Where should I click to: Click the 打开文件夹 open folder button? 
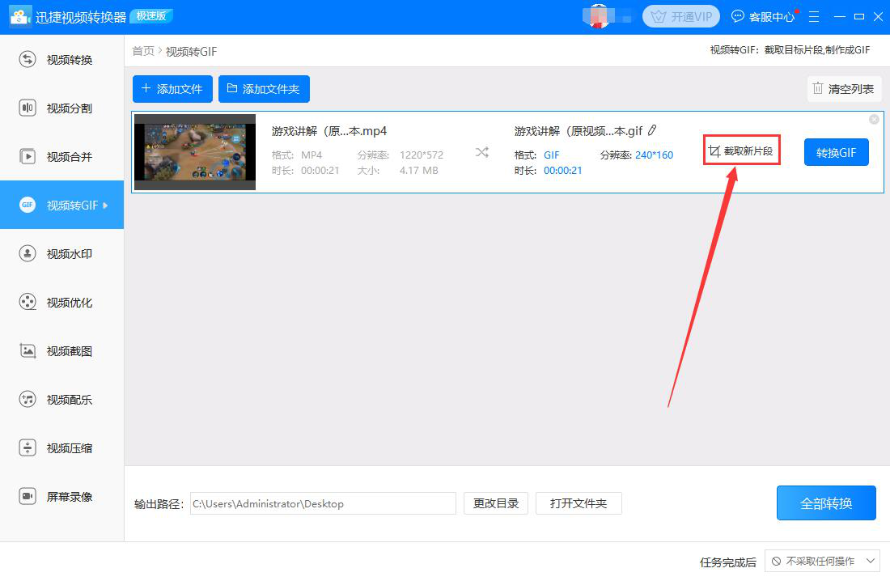578,503
